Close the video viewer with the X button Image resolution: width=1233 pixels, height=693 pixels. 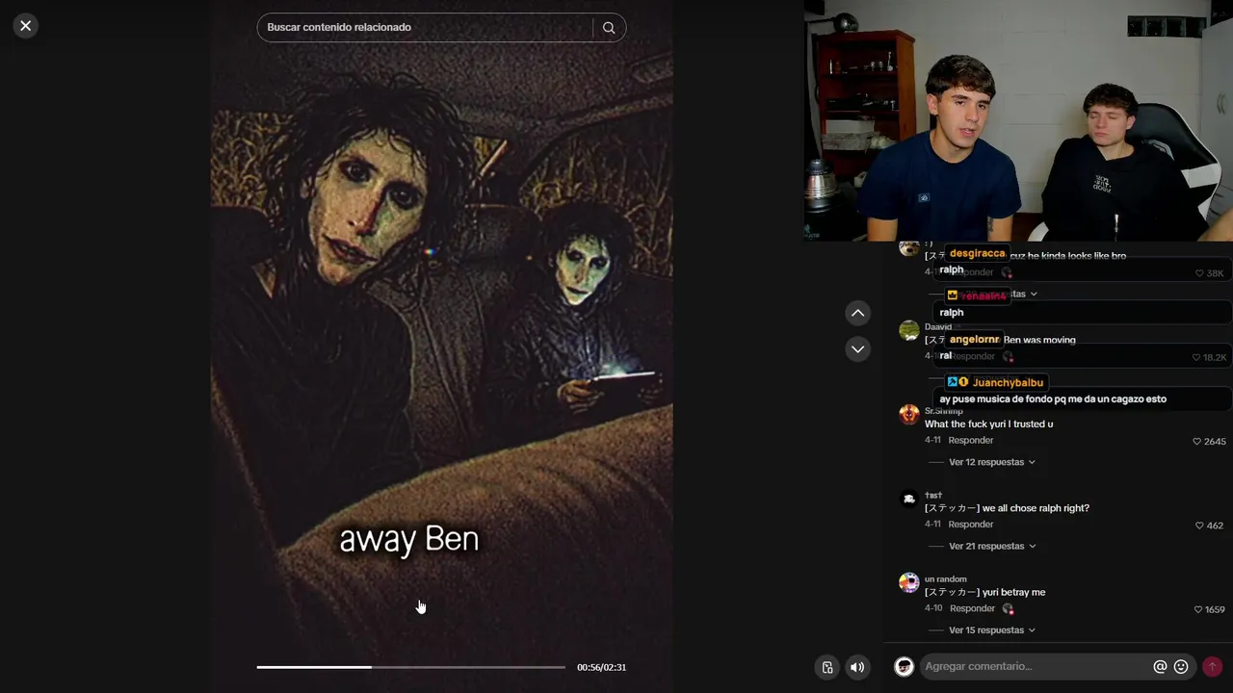(26, 26)
